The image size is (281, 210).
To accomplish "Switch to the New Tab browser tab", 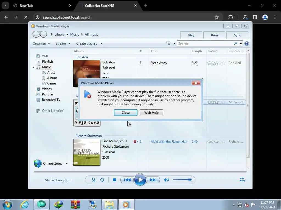I will (43, 5).
